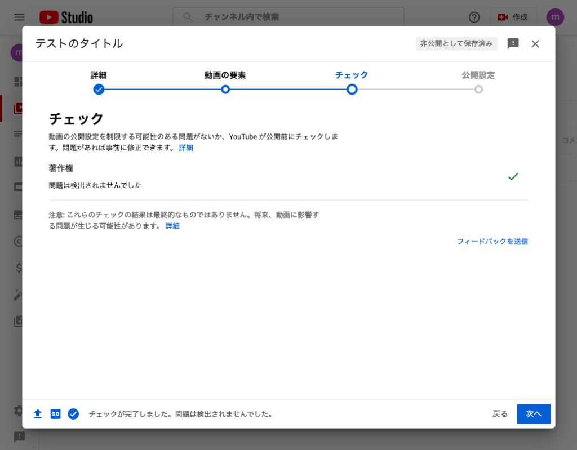Click the SD quality badge in the dialog footer

point(55,413)
